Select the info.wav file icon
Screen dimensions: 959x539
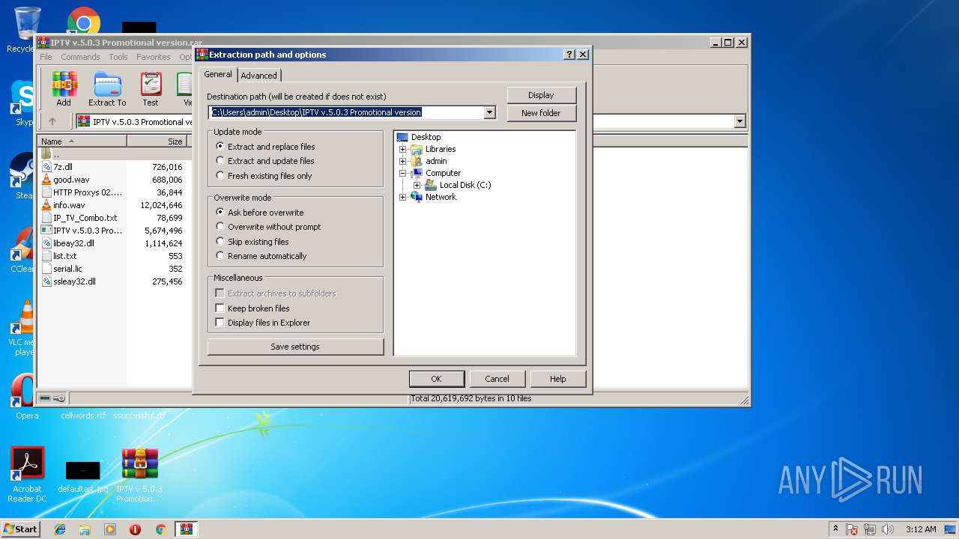[46, 205]
